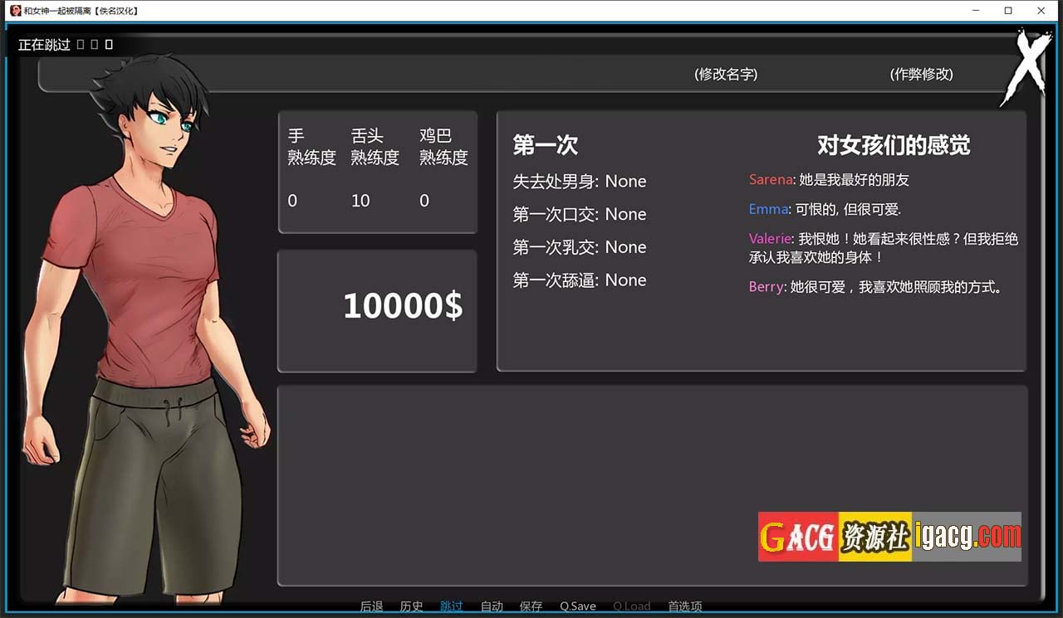Open the 历史 log
The image size is (1063, 618).
coord(411,606)
